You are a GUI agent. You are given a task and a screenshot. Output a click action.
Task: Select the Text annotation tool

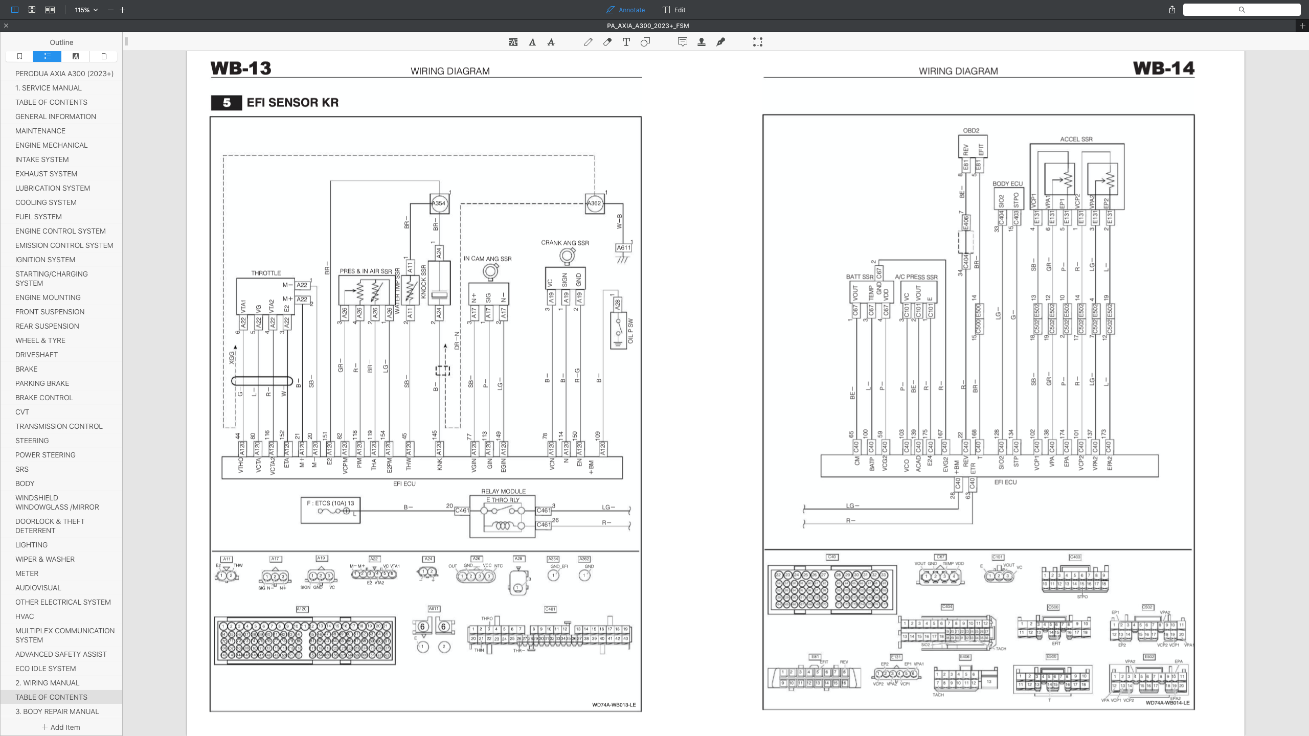(626, 42)
